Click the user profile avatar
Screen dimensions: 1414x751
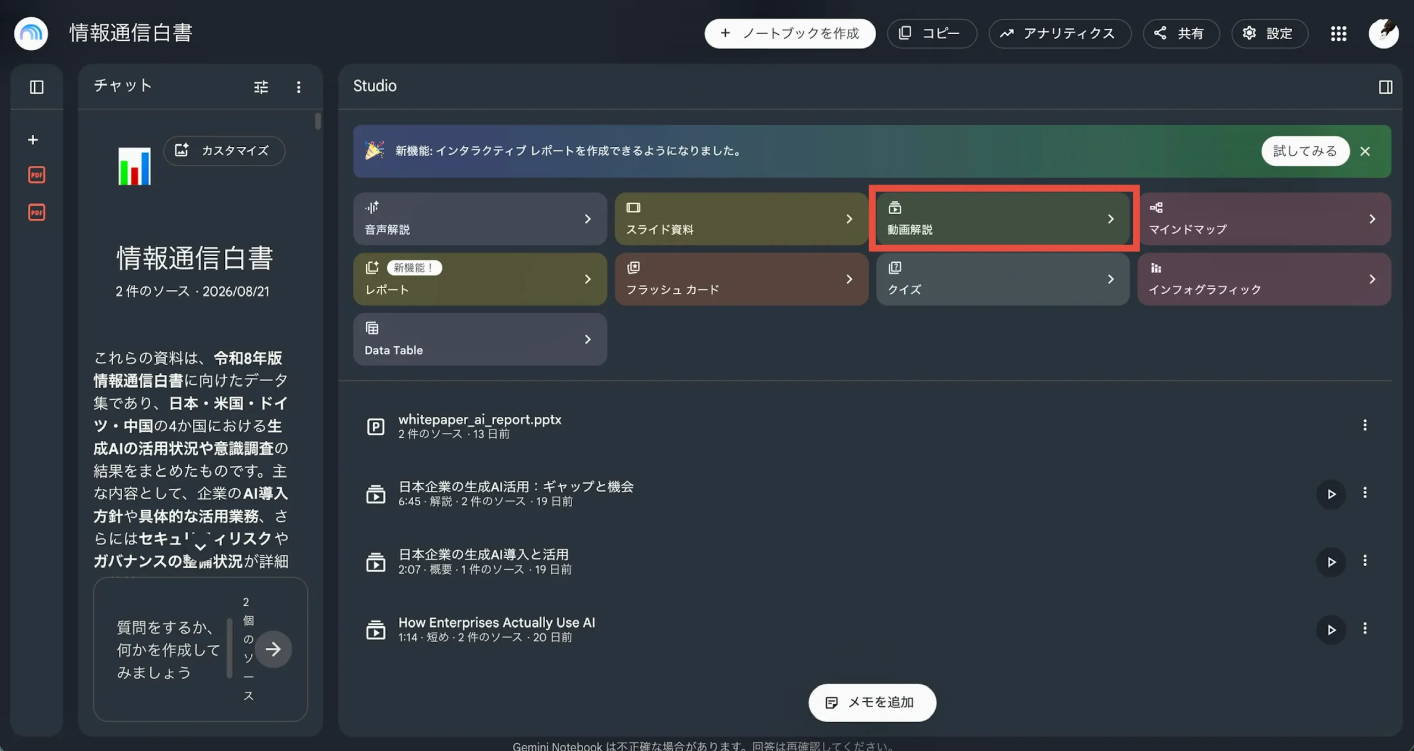(1384, 34)
